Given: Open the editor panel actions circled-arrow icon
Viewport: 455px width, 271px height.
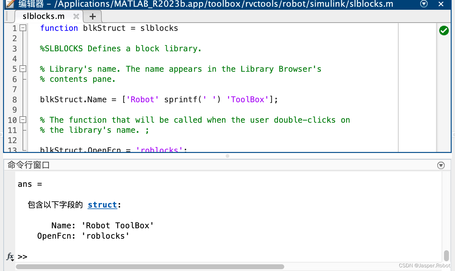Looking at the screenshot, I should tap(424, 4).
